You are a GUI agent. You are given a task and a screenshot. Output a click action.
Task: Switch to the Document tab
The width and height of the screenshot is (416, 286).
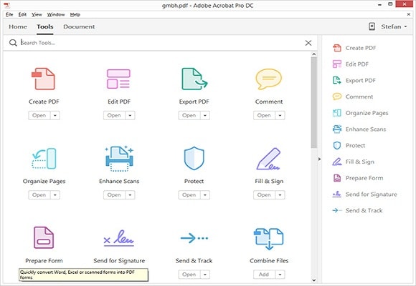pyautogui.click(x=79, y=26)
